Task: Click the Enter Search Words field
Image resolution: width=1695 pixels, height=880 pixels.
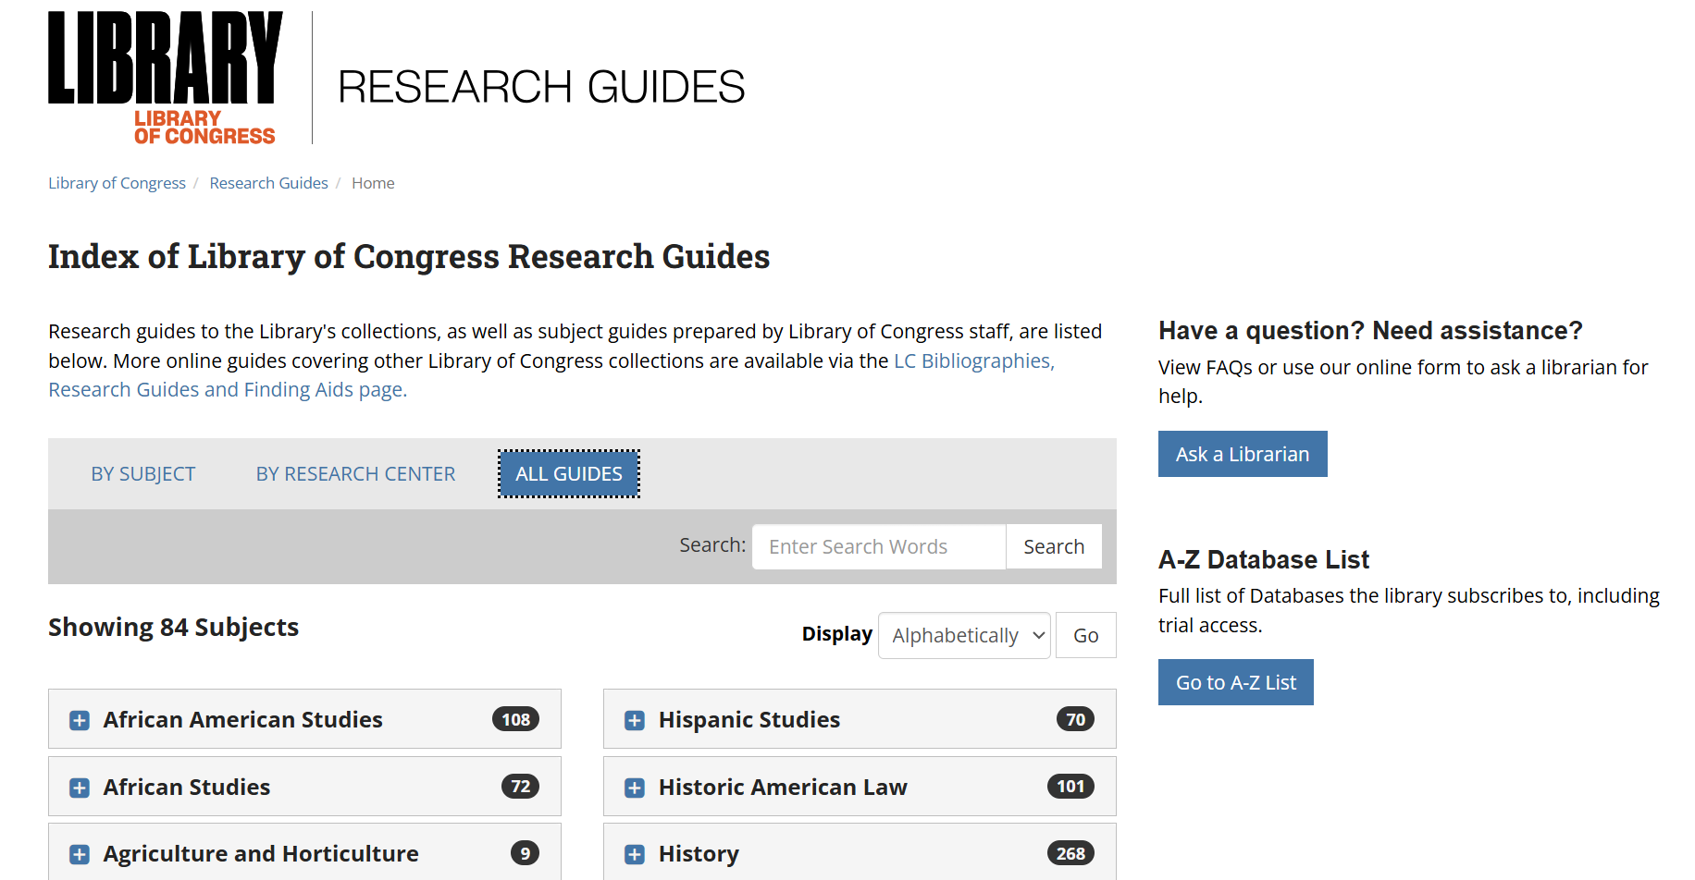Action: 878,547
